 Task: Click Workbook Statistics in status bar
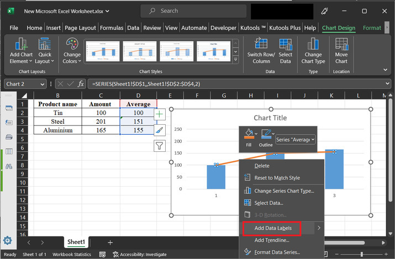click(72, 255)
